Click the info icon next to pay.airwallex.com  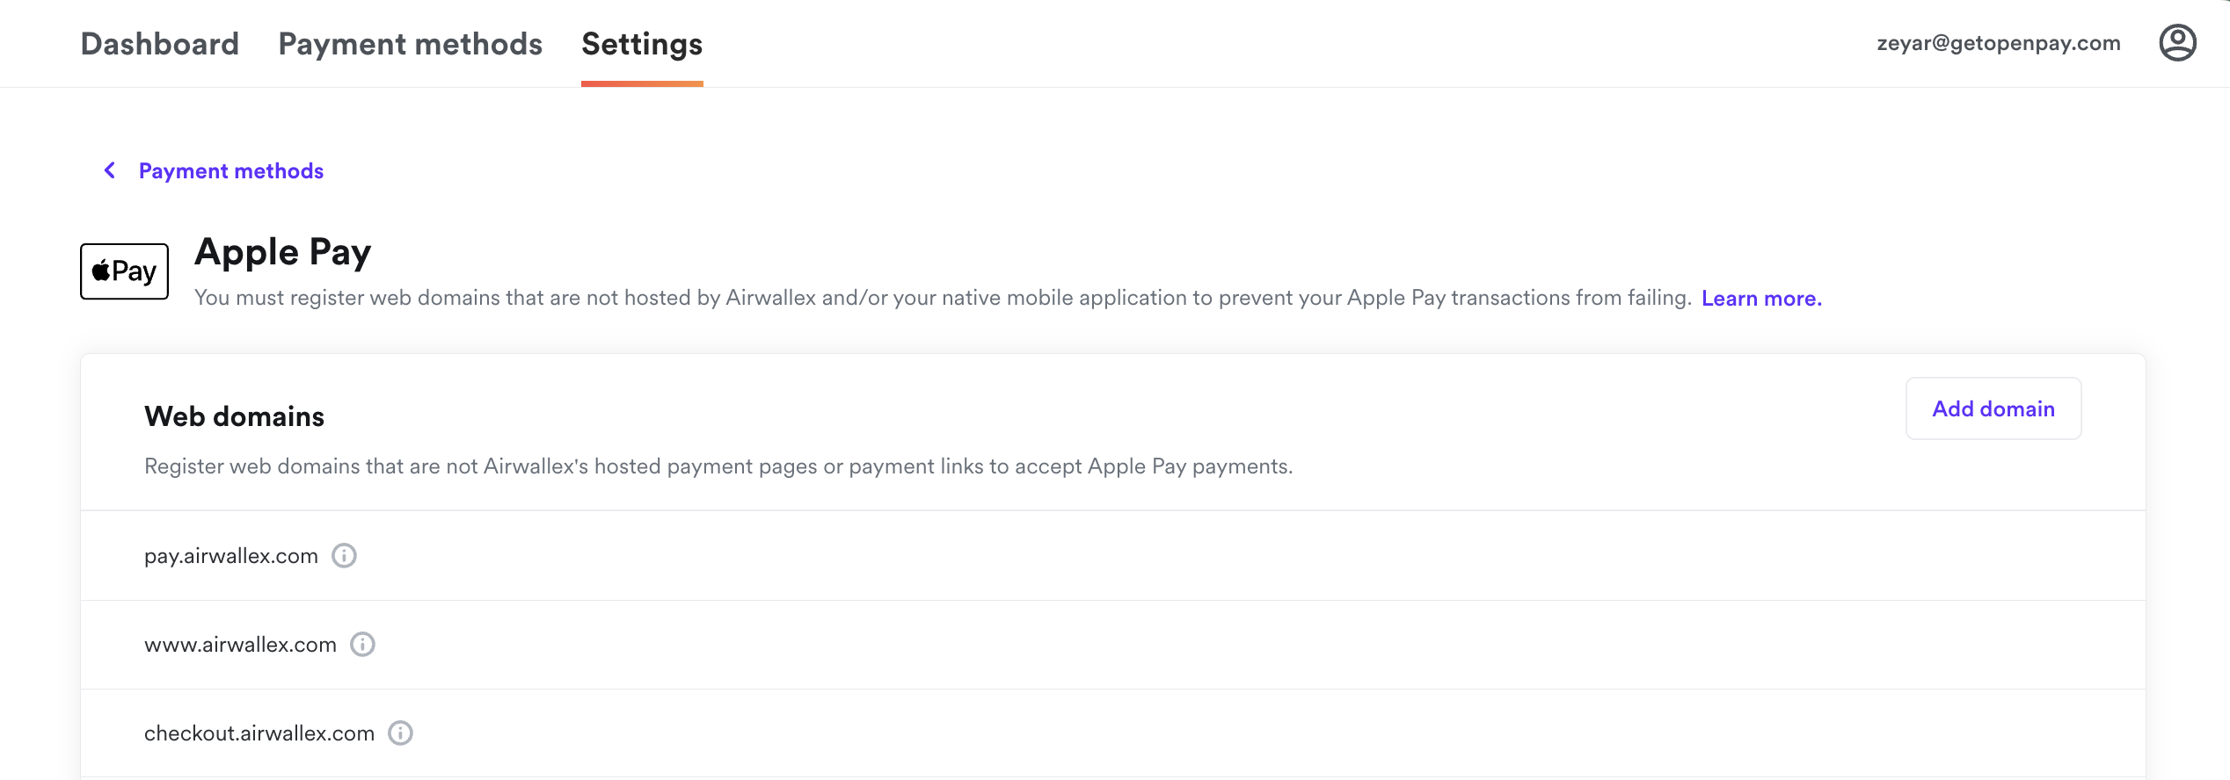tap(344, 556)
